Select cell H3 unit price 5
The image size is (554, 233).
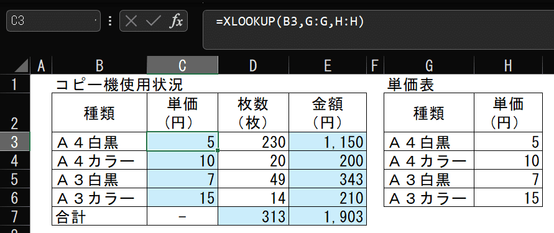[x=508, y=142]
